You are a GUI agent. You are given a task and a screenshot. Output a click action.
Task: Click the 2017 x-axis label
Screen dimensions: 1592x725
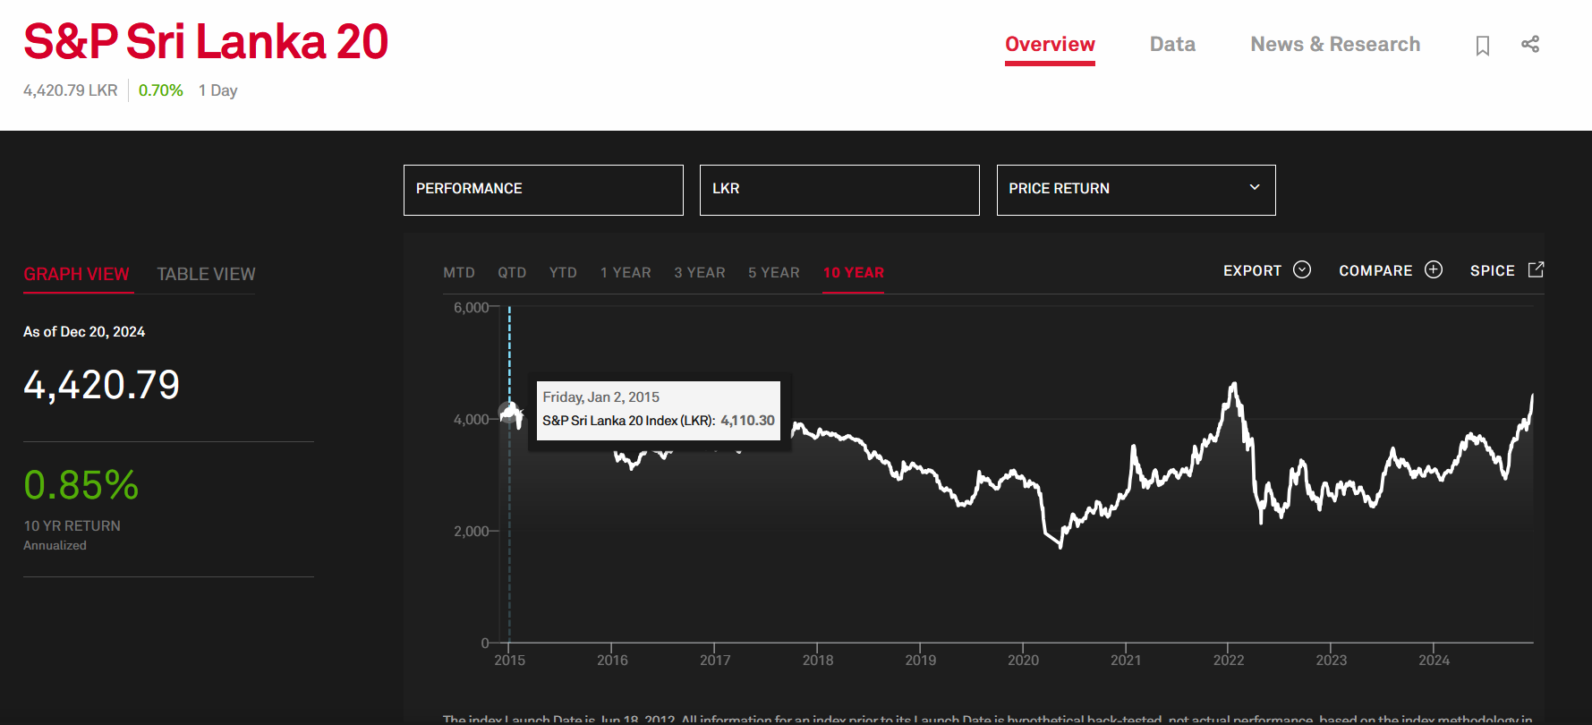tap(715, 660)
